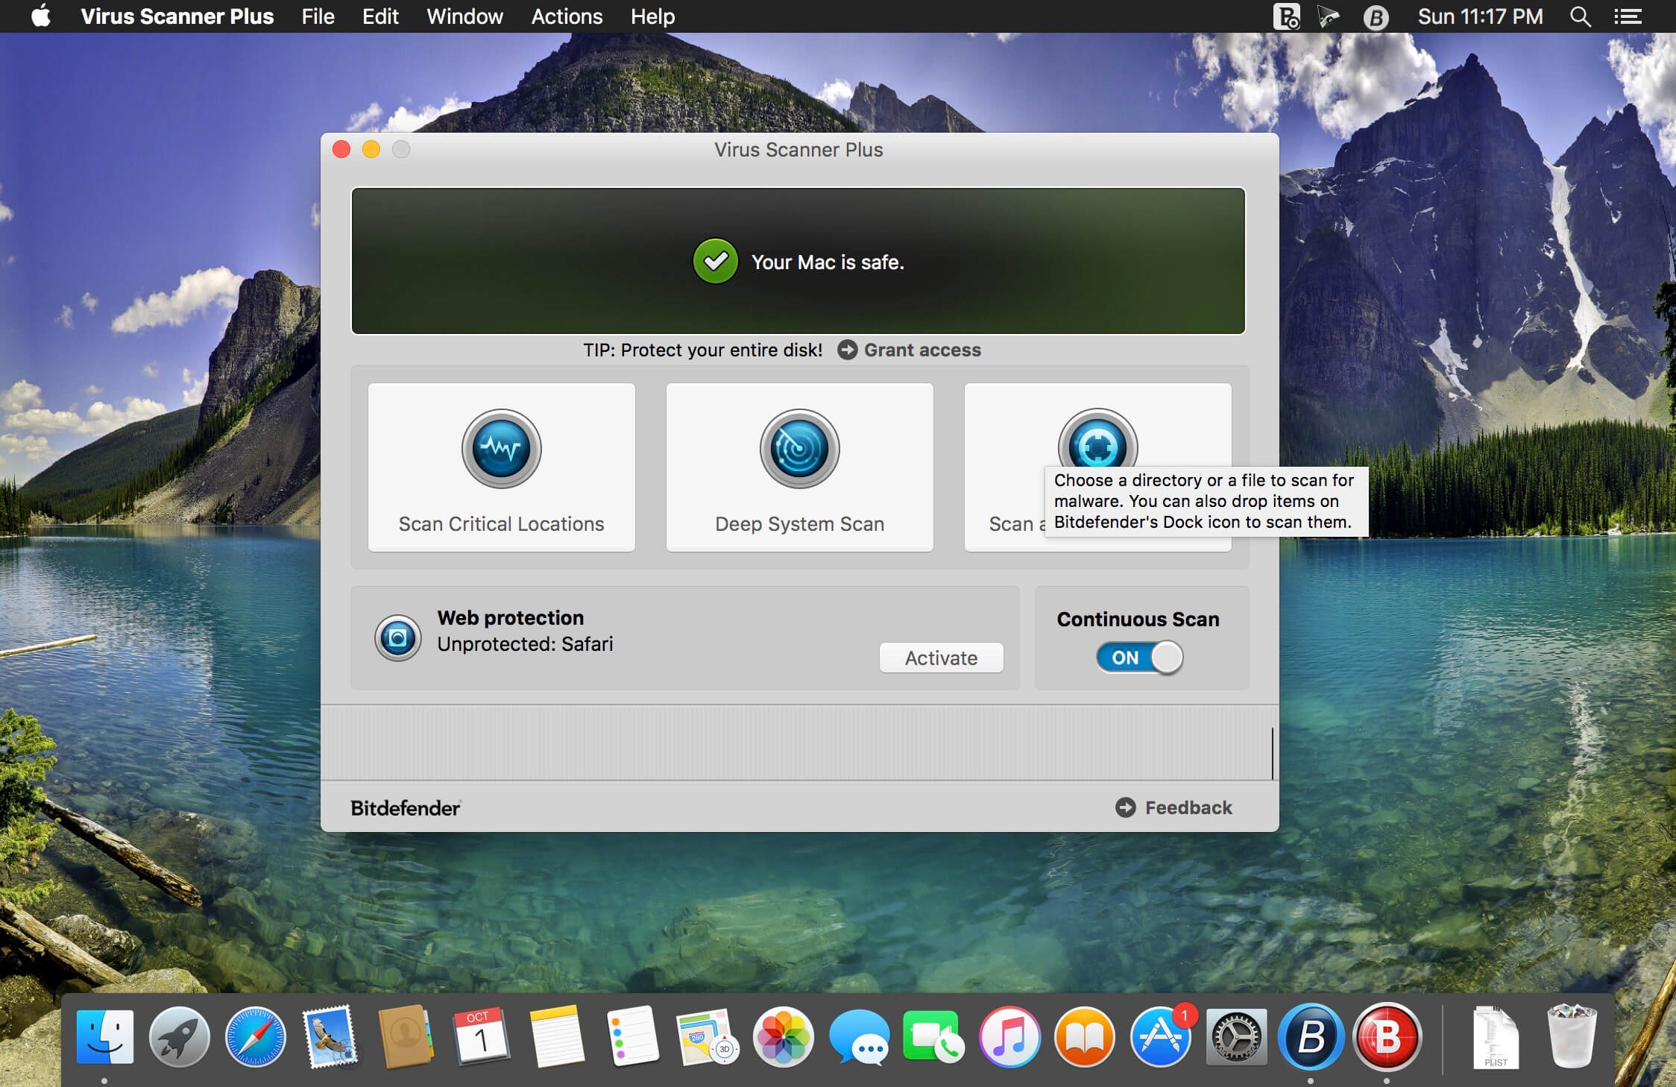Open the Spotlight search magnifier
Image resolution: width=1676 pixels, height=1087 pixels.
click(1580, 16)
